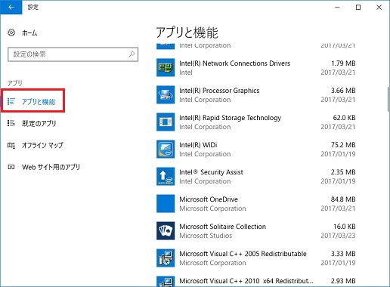Click the アプリと機能 page heading

click(x=187, y=32)
